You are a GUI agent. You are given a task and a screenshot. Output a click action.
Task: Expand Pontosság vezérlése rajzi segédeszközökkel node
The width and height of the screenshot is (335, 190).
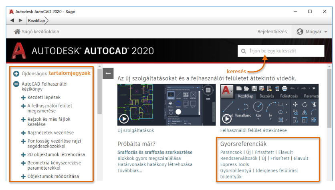click(x=23, y=141)
